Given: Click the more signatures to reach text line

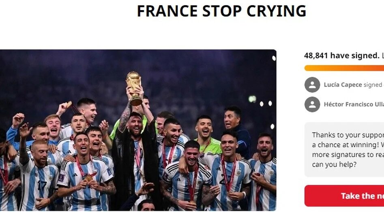Looking at the screenshot, I should click(348, 155).
